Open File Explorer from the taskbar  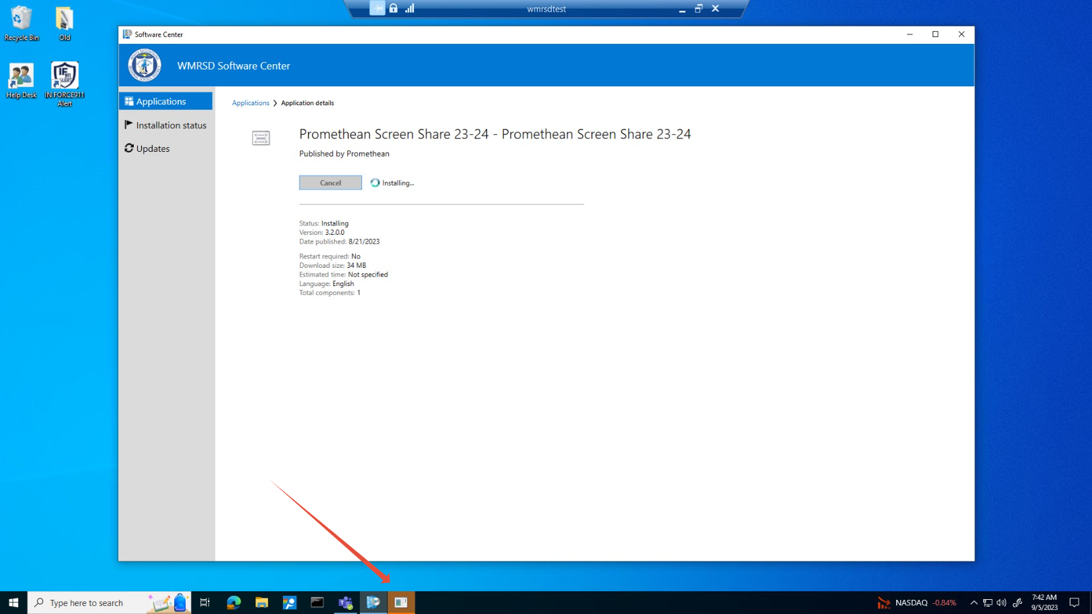[x=261, y=603]
